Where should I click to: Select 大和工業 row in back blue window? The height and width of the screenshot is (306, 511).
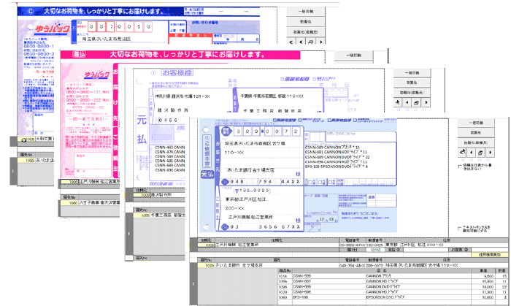(x=36, y=139)
